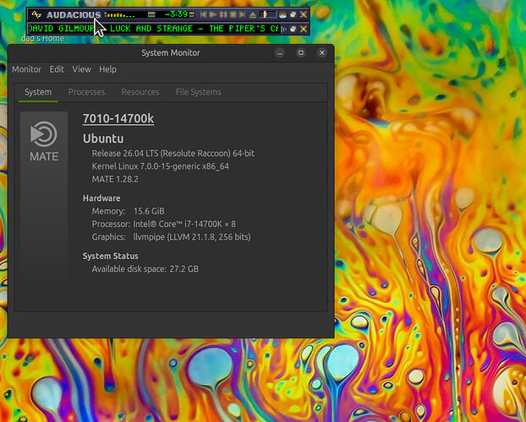Adjust the Audacious seek slider

coord(269,14)
